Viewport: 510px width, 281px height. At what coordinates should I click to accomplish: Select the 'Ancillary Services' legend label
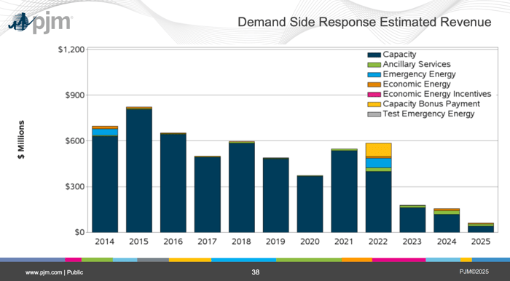[417, 64]
